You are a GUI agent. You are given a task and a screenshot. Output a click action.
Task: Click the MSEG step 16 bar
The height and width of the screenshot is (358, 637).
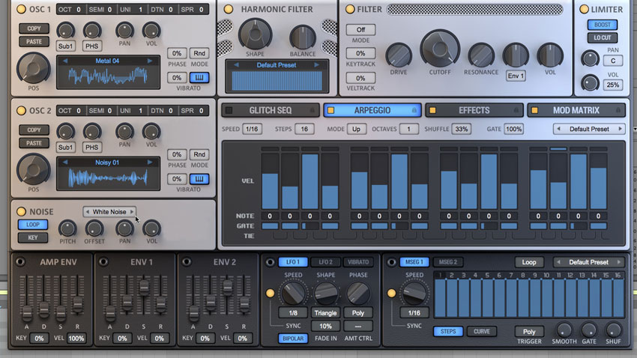pos(618,297)
